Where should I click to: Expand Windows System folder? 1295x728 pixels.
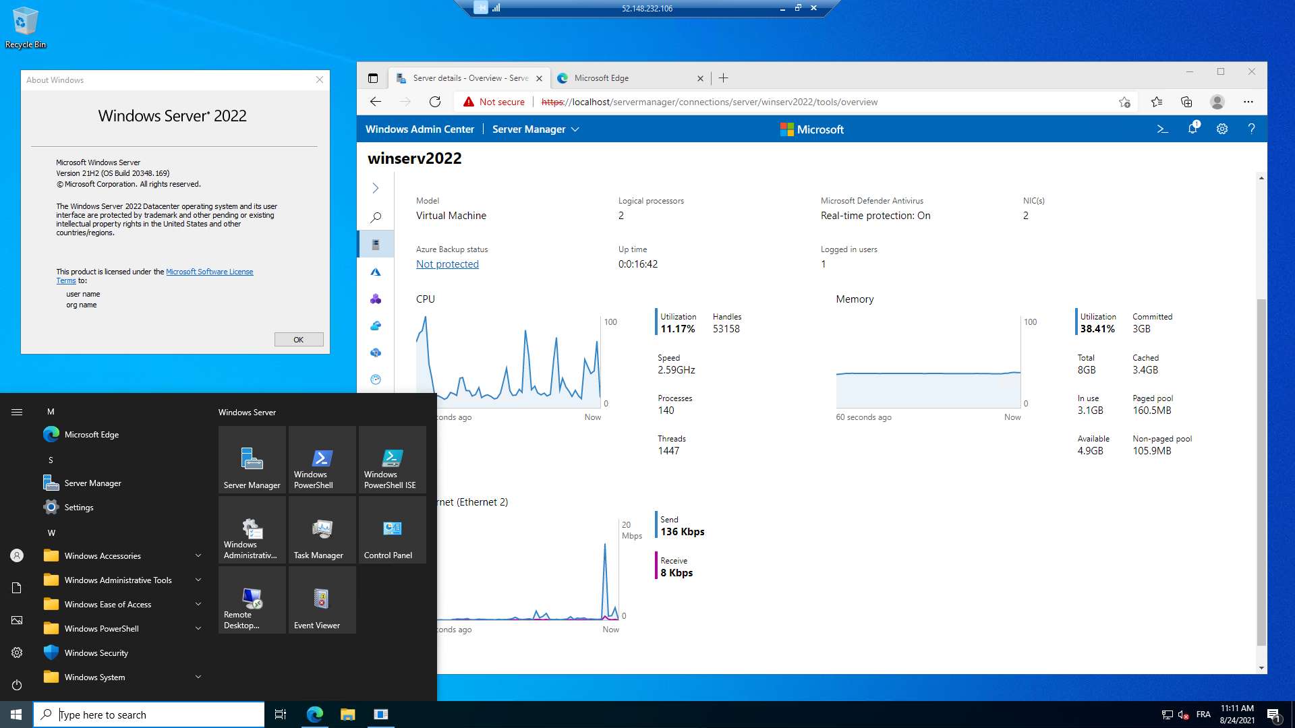123,677
